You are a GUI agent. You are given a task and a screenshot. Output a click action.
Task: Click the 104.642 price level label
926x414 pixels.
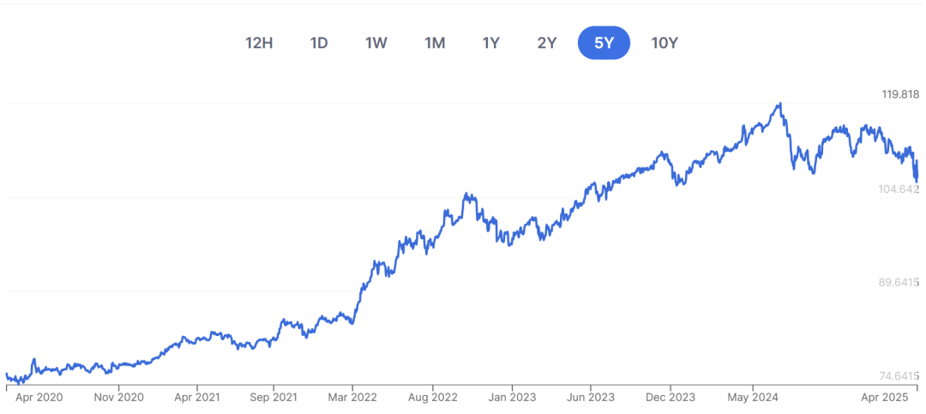tap(899, 189)
